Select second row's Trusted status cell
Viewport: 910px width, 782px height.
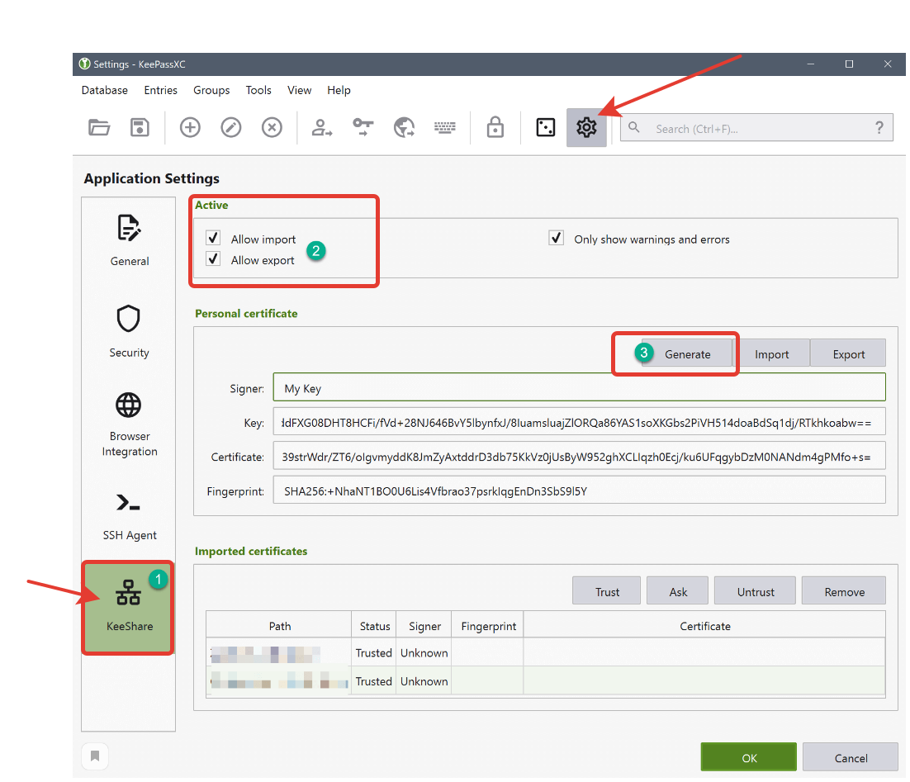click(x=374, y=680)
